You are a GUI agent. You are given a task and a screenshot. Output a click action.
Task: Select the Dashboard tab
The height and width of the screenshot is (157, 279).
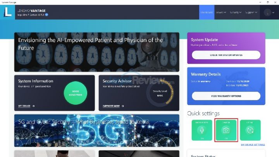[x=207, y=12]
